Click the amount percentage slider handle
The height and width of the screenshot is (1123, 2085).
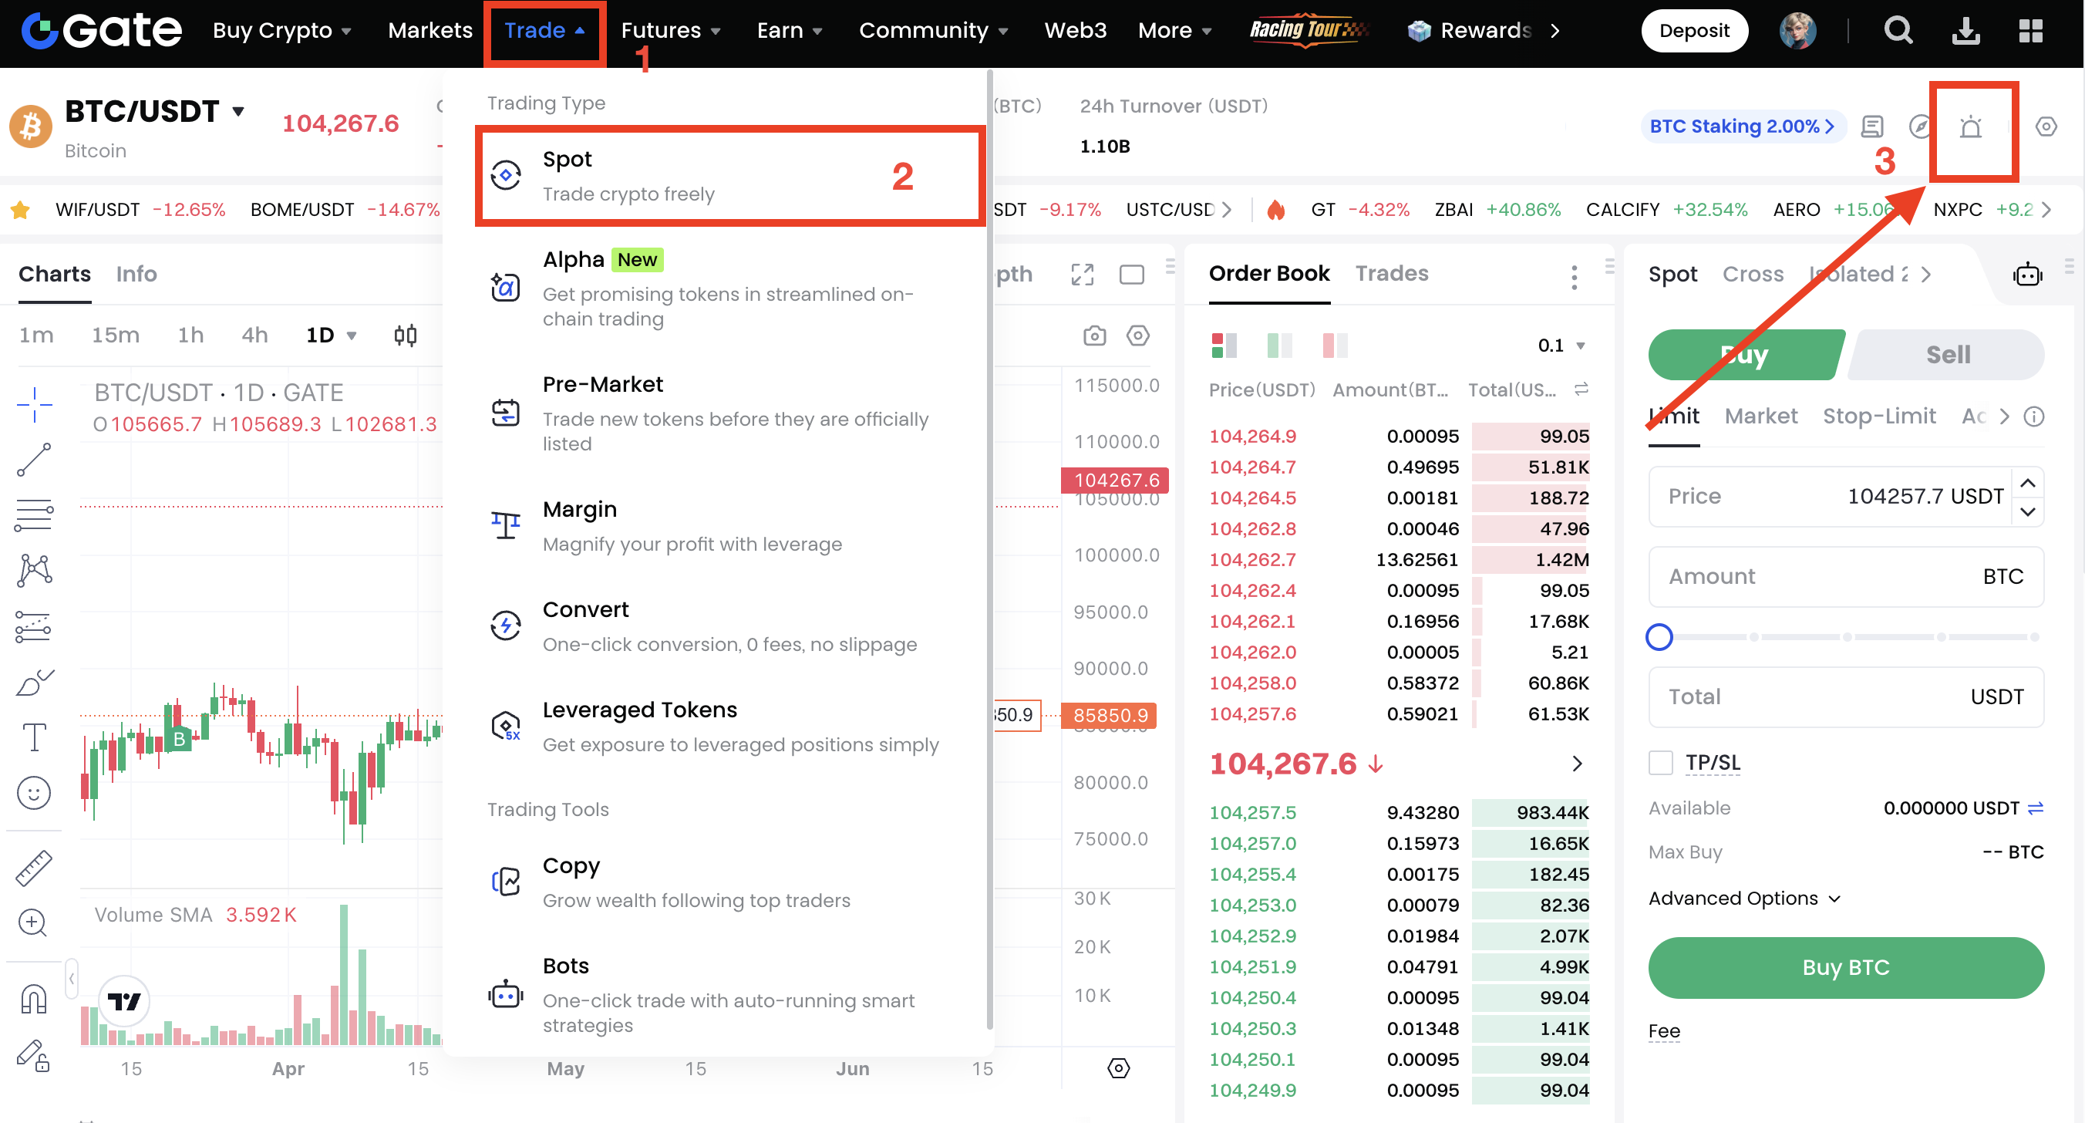point(1659,637)
